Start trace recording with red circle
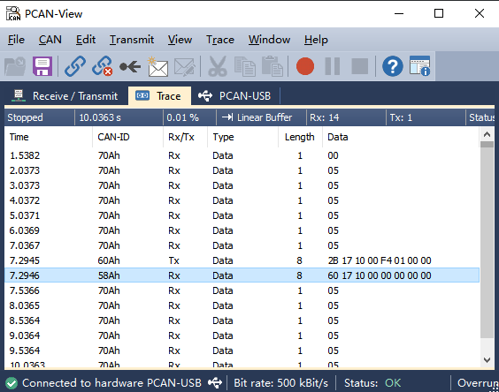 tap(305, 66)
